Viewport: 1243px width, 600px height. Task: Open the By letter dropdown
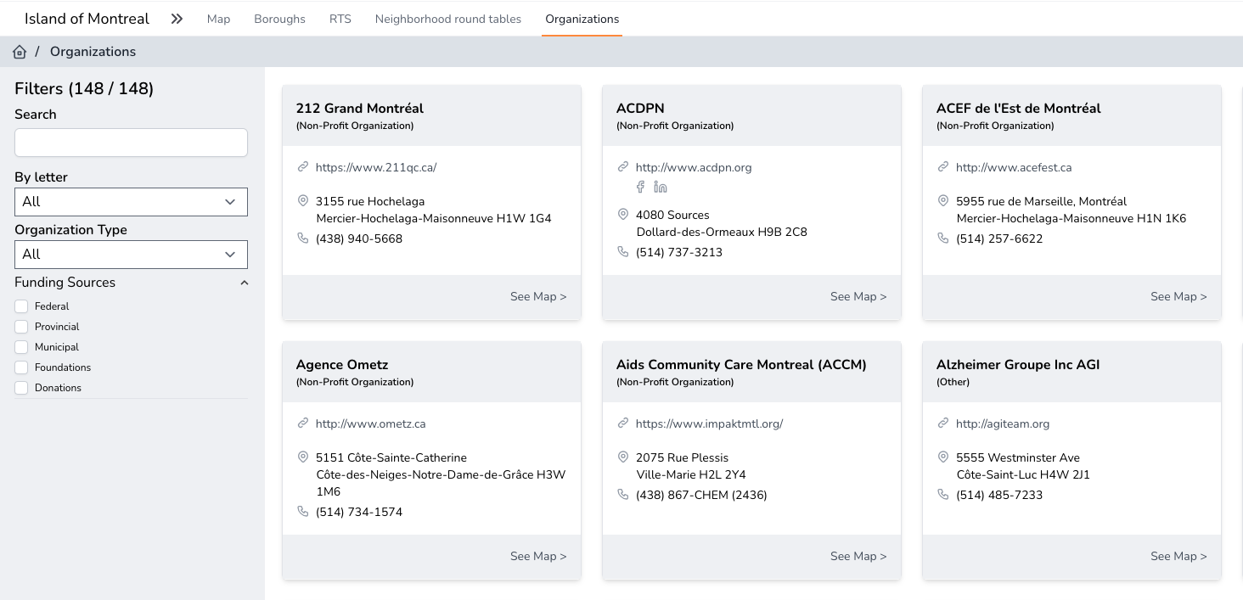(x=131, y=202)
